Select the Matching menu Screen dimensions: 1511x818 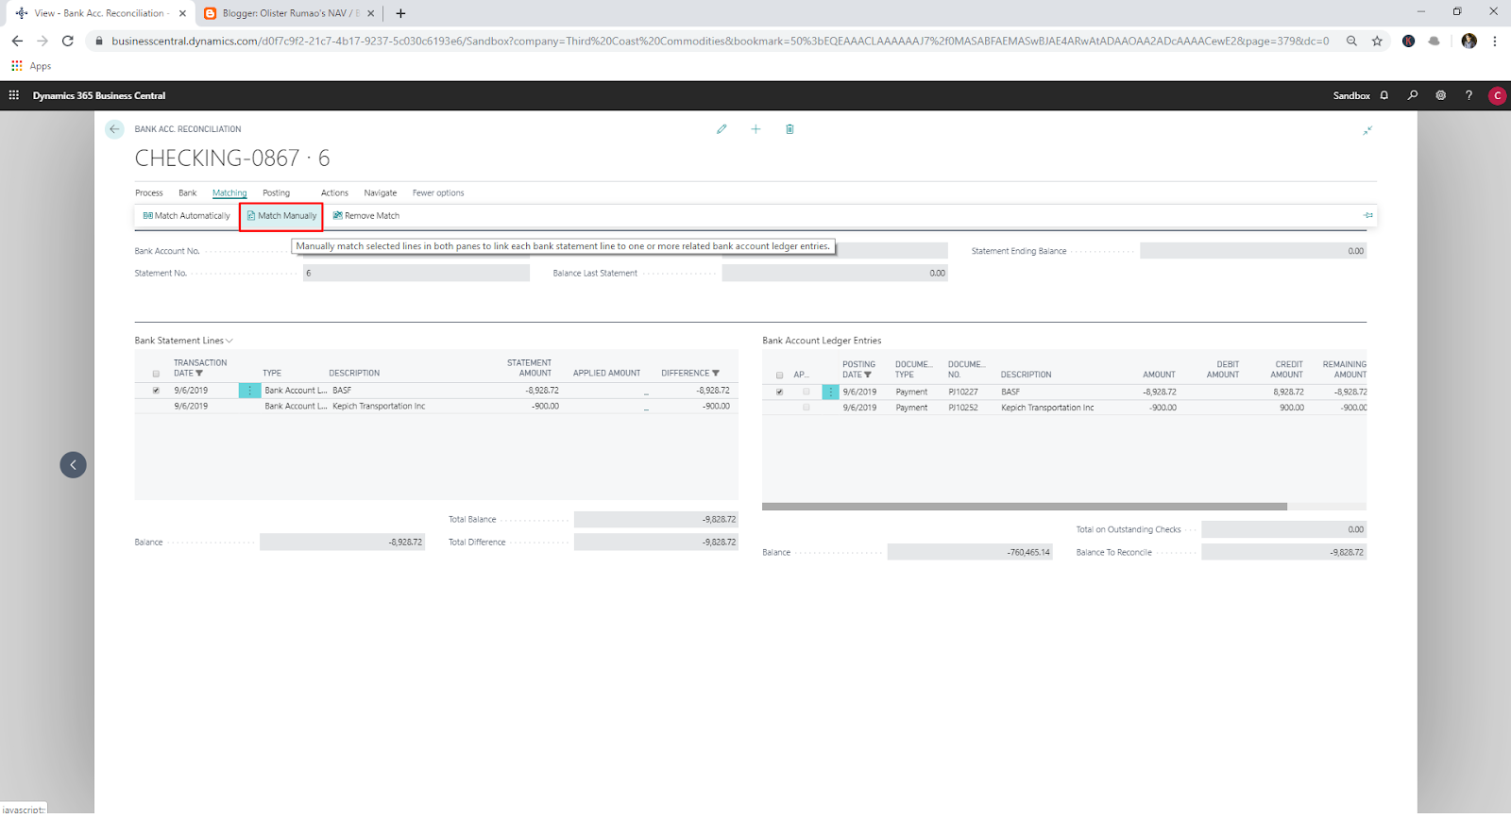pos(229,192)
